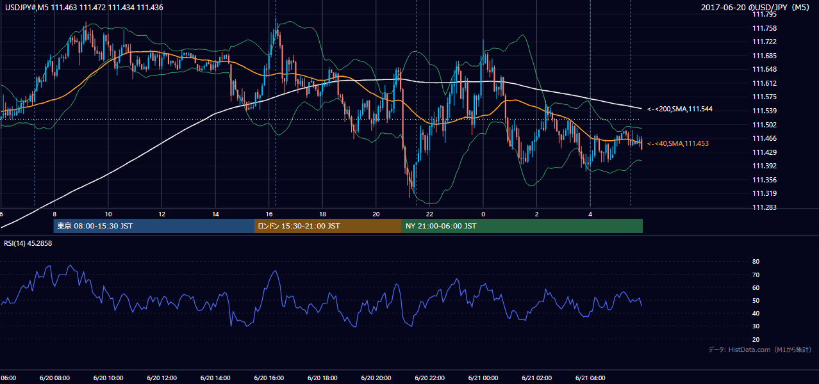Screen dimensions: 819x384
Task: Click hour label 18 under price chart
Action: click(x=322, y=214)
